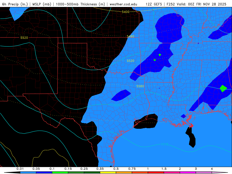
Task: Click the 'MSLP (mb)' header label
Action: coord(42,4)
